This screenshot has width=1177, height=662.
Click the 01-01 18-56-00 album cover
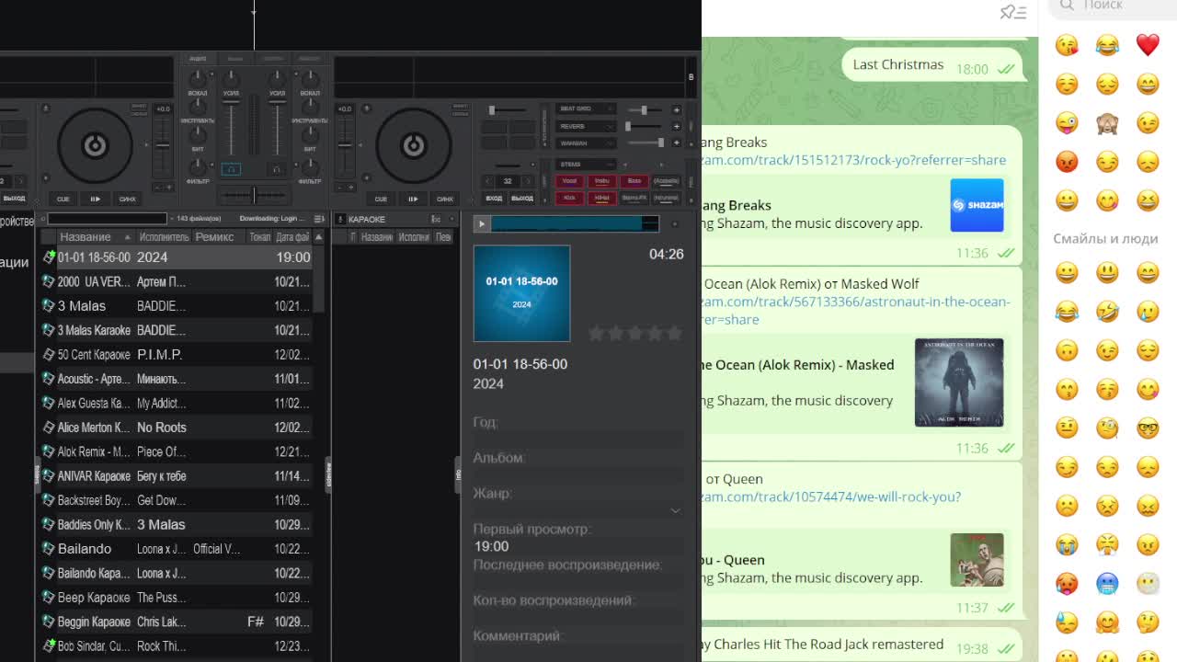click(x=521, y=293)
